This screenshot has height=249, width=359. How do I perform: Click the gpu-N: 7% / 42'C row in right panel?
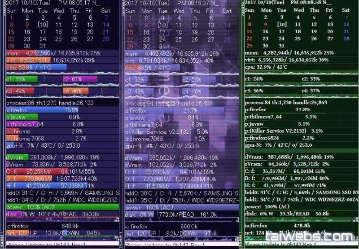pyautogui.click(x=278, y=145)
